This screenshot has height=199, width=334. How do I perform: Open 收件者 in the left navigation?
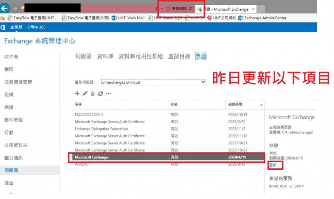point(11,56)
